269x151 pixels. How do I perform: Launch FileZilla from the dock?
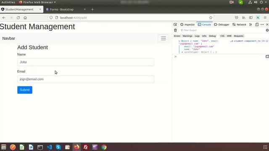click(86, 147)
